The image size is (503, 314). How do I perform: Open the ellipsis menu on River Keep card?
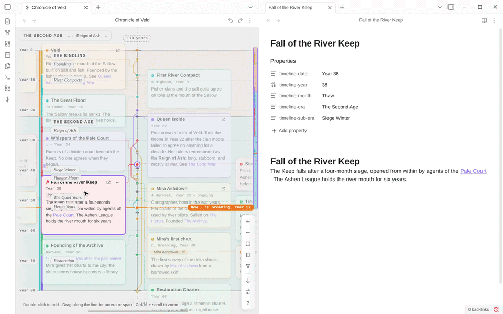tap(118, 182)
